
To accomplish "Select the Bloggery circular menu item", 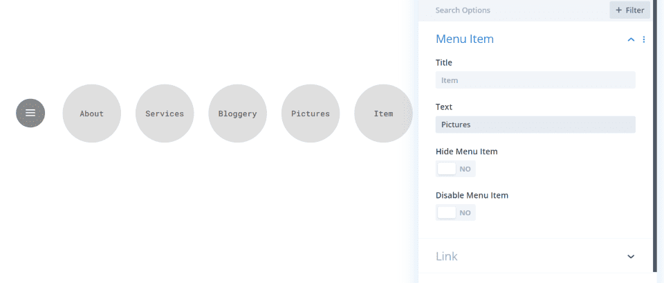I will click(x=237, y=113).
